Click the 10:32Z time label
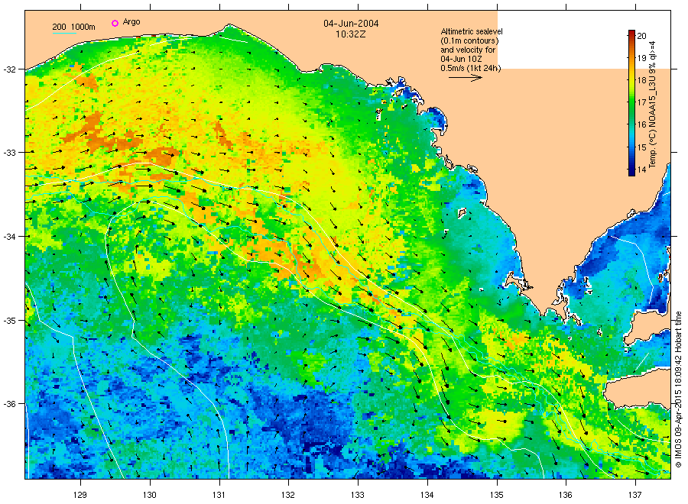 (351, 34)
